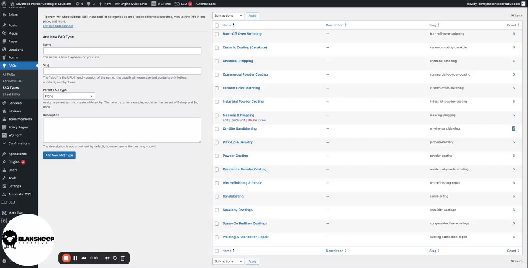The image size is (528, 268).
Task: Open Edit in a Spreadsheet link
Action: click(58, 26)
